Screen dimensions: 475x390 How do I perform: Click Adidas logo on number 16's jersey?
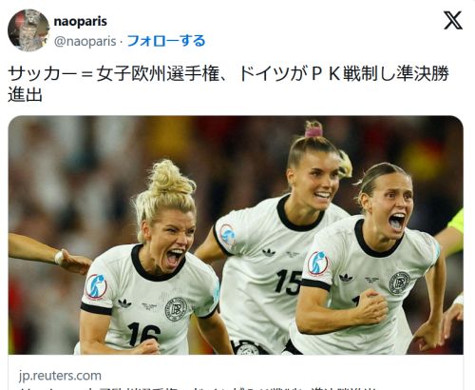[124, 303]
